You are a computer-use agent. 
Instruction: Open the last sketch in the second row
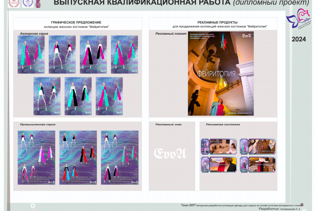pos(109,96)
